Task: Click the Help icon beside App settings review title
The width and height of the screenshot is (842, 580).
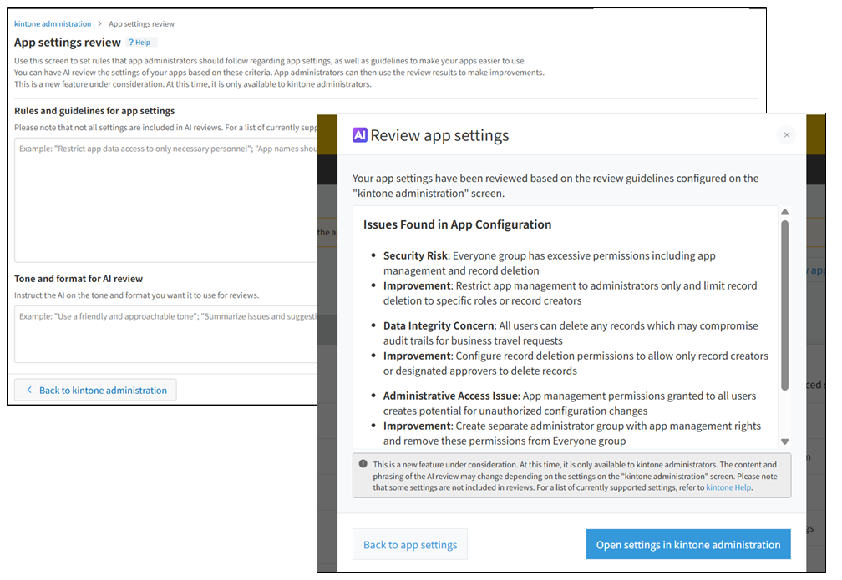Action: click(139, 42)
